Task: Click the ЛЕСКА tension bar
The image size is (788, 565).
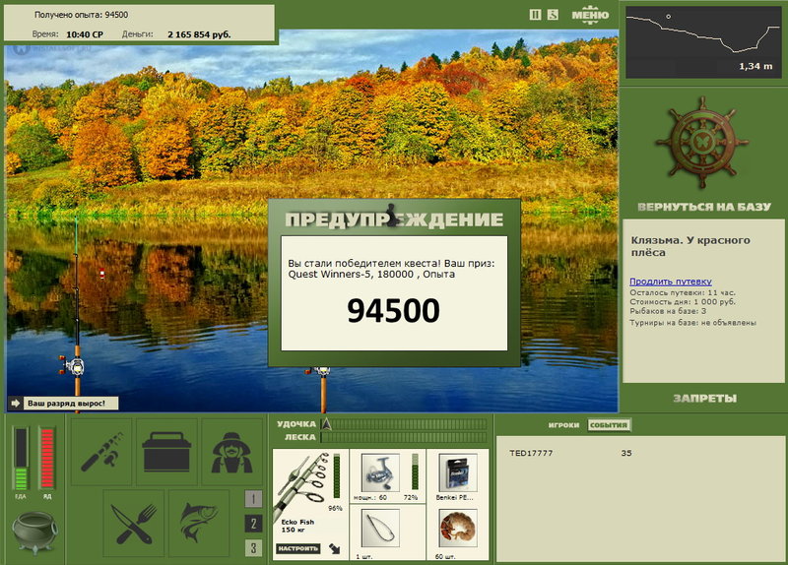Action: 404,437
